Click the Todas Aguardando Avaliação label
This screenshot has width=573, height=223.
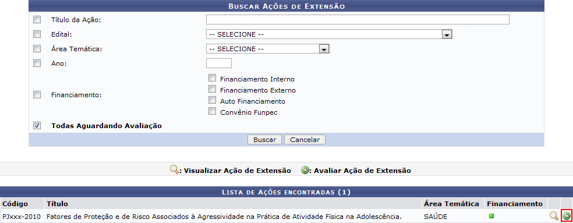point(107,126)
